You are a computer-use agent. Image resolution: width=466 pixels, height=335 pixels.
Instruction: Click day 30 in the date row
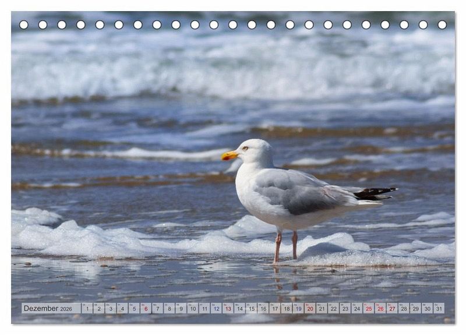click(428, 308)
